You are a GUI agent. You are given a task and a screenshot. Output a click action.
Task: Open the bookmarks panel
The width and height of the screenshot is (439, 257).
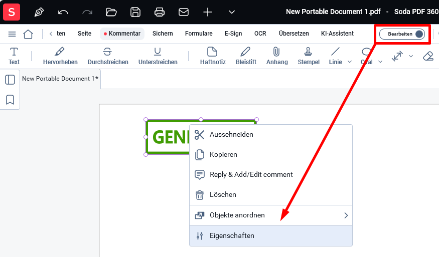10,100
